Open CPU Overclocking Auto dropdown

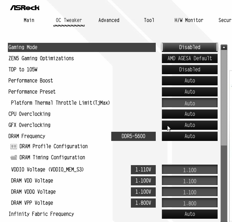(190, 114)
